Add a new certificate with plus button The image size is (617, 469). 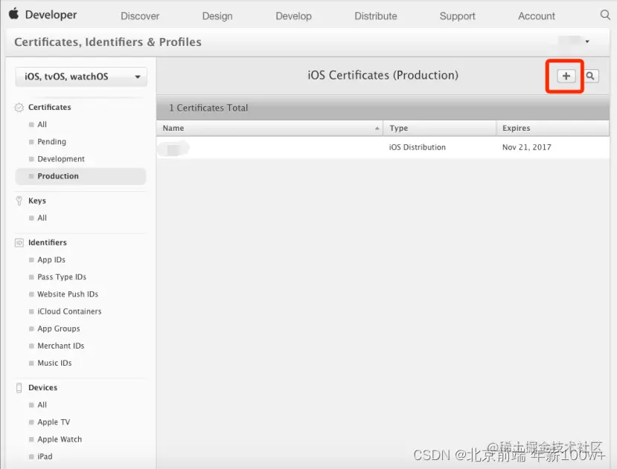pos(566,76)
